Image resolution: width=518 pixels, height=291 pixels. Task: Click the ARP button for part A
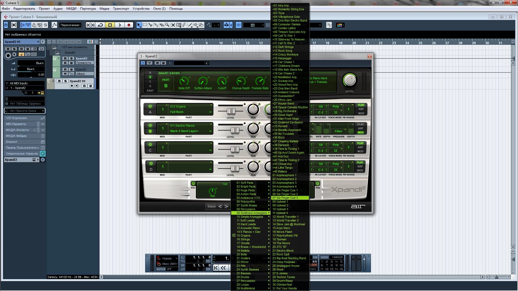point(361,109)
